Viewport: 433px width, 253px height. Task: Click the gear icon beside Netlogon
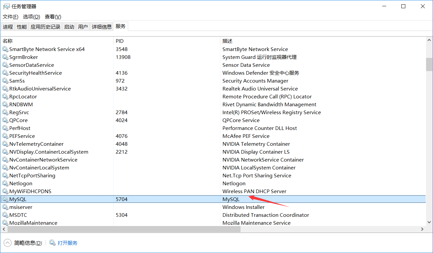point(5,184)
